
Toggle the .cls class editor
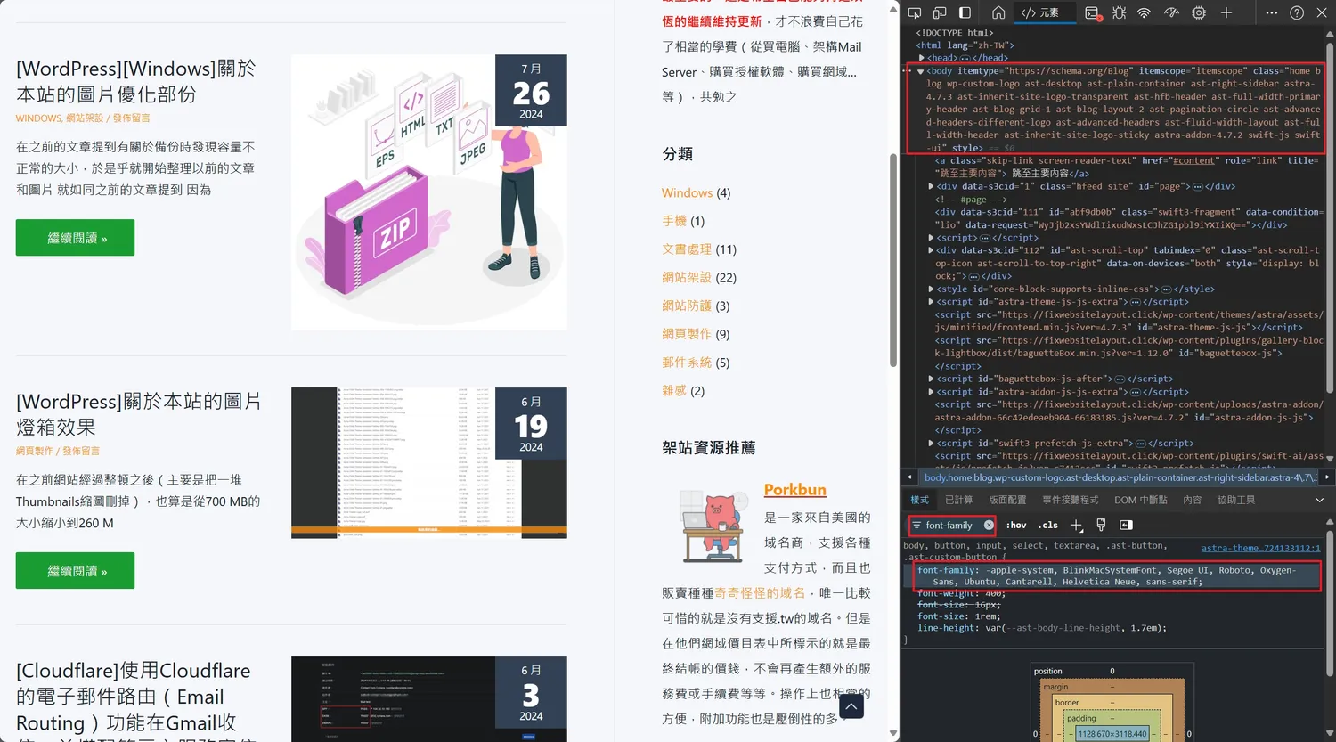click(1048, 525)
